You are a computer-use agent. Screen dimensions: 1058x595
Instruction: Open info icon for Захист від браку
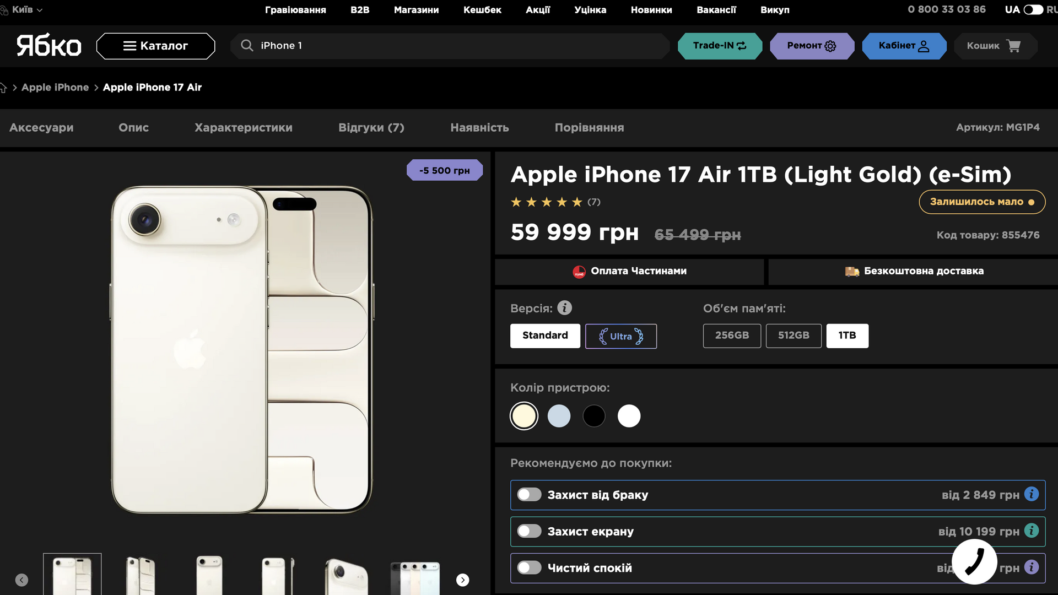[1031, 494]
